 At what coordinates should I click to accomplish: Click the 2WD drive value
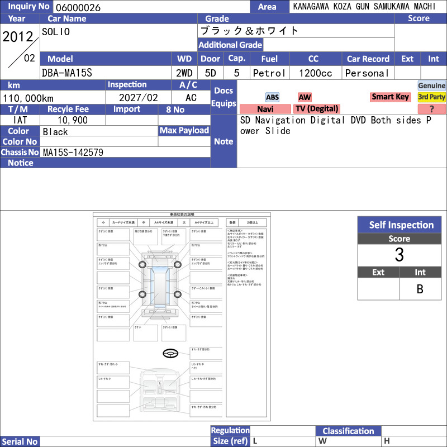(x=184, y=73)
